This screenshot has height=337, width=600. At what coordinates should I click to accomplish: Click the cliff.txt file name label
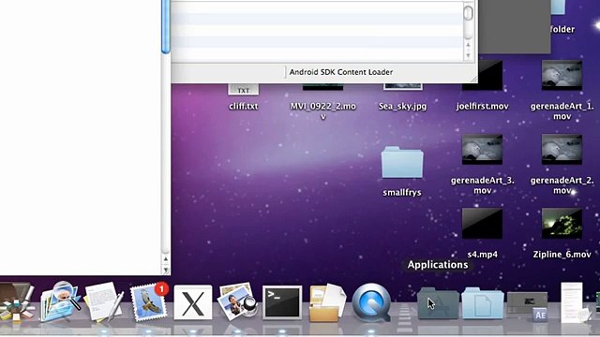point(244,106)
